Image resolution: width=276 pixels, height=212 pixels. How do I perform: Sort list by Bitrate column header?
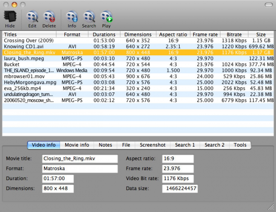pyautogui.click(x=234, y=34)
